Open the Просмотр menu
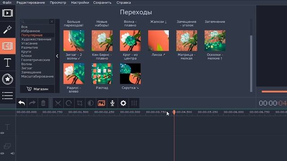Image resolution: width=287 pixels, height=161 pixels. (x=58, y=3)
